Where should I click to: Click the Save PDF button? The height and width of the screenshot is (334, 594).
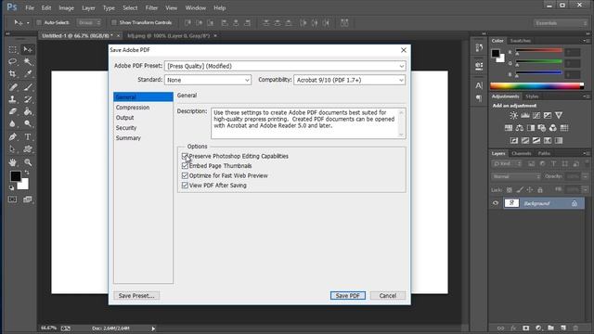click(x=348, y=295)
